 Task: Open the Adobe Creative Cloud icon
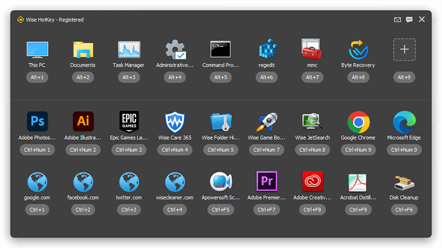pos(312,181)
